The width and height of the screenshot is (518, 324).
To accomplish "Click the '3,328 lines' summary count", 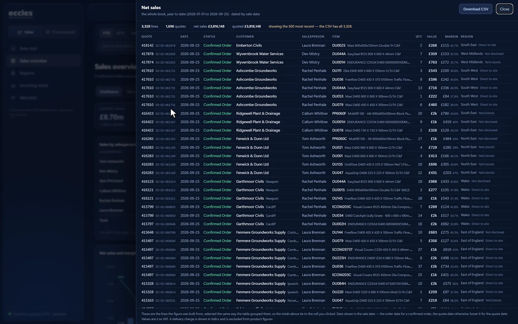I will (150, 27).
